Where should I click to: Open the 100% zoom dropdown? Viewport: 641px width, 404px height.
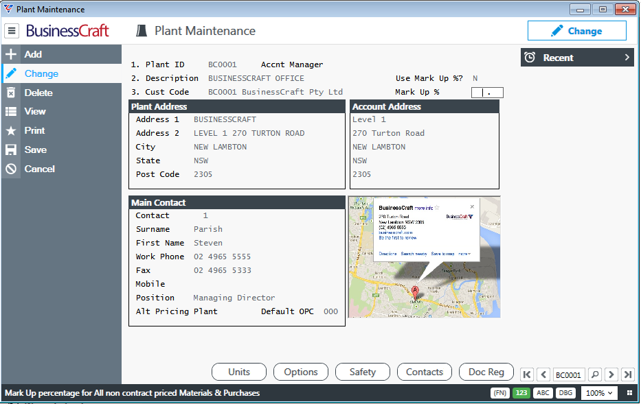(x=599, y=393)
